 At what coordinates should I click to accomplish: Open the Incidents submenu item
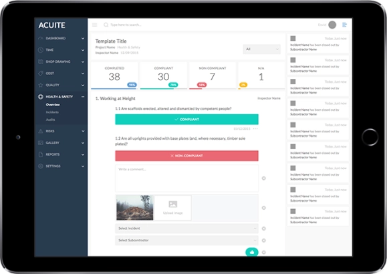click(x=52, y=112)
